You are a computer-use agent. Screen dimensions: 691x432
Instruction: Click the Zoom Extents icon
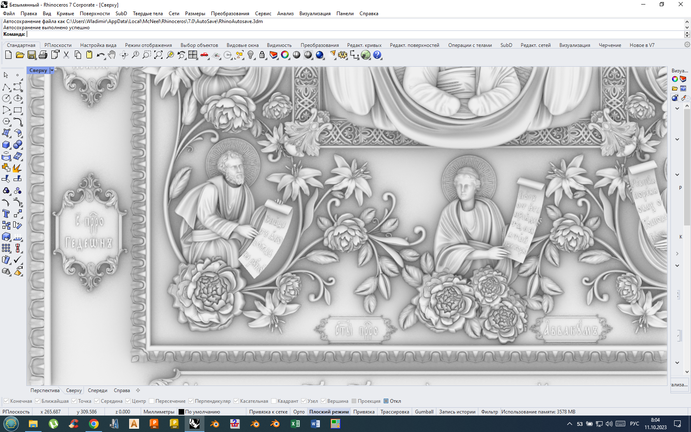tap(158, 55)
